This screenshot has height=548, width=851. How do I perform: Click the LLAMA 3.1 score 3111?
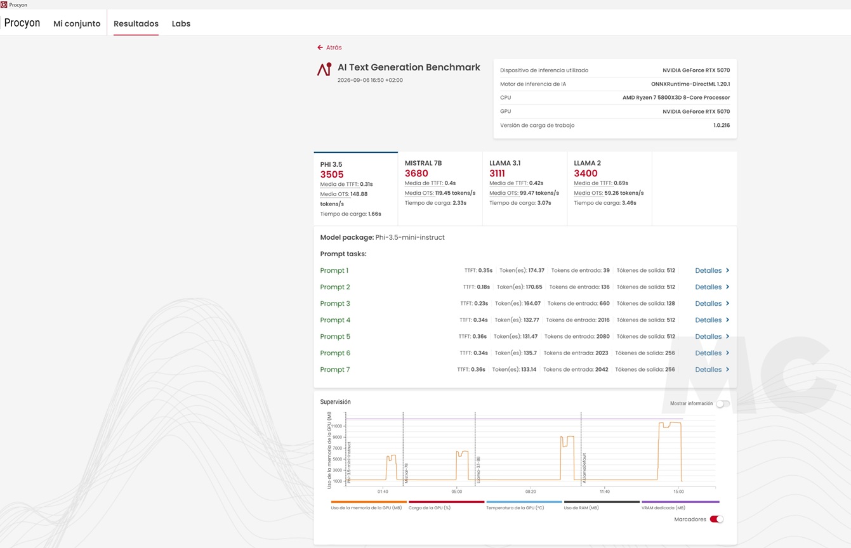(497, 173)
